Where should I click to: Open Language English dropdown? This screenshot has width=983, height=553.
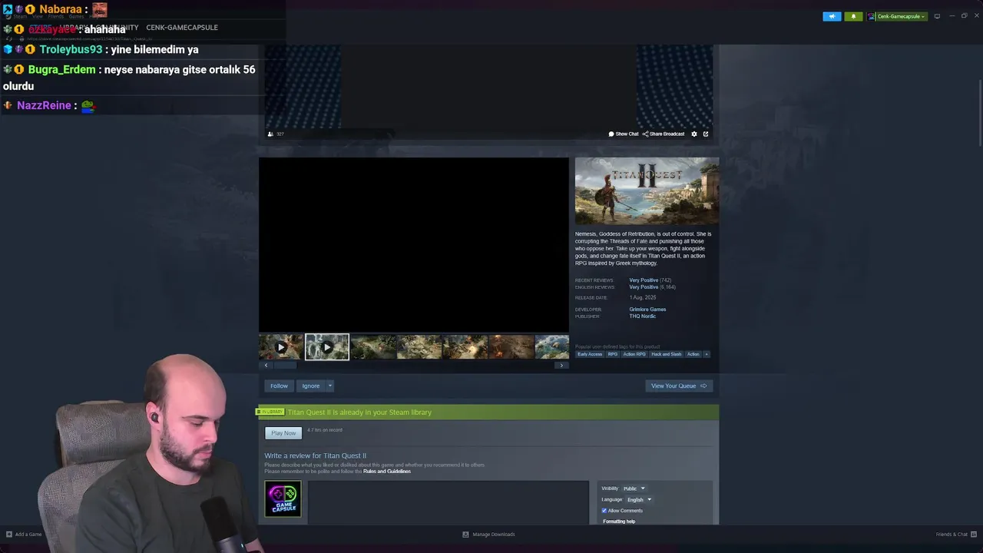pos(639,500)
